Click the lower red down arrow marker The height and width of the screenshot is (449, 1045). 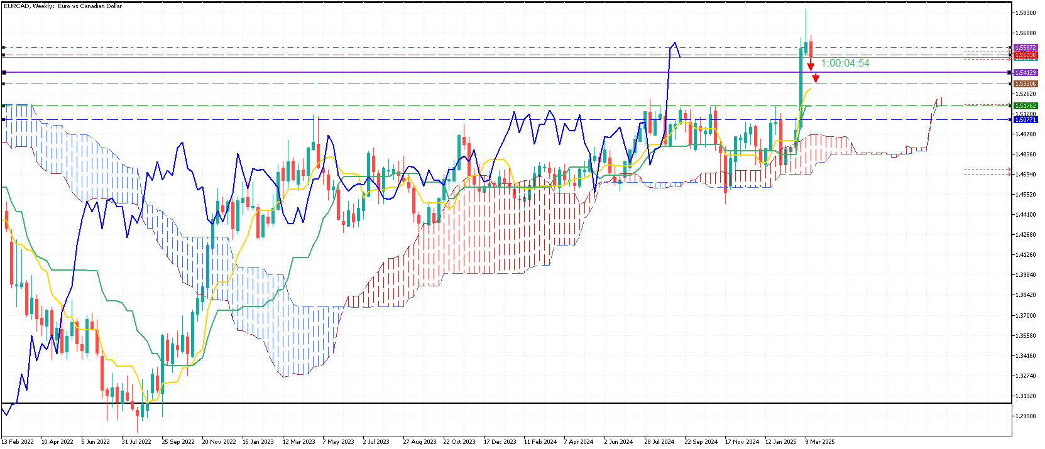[x=816, y=78]
